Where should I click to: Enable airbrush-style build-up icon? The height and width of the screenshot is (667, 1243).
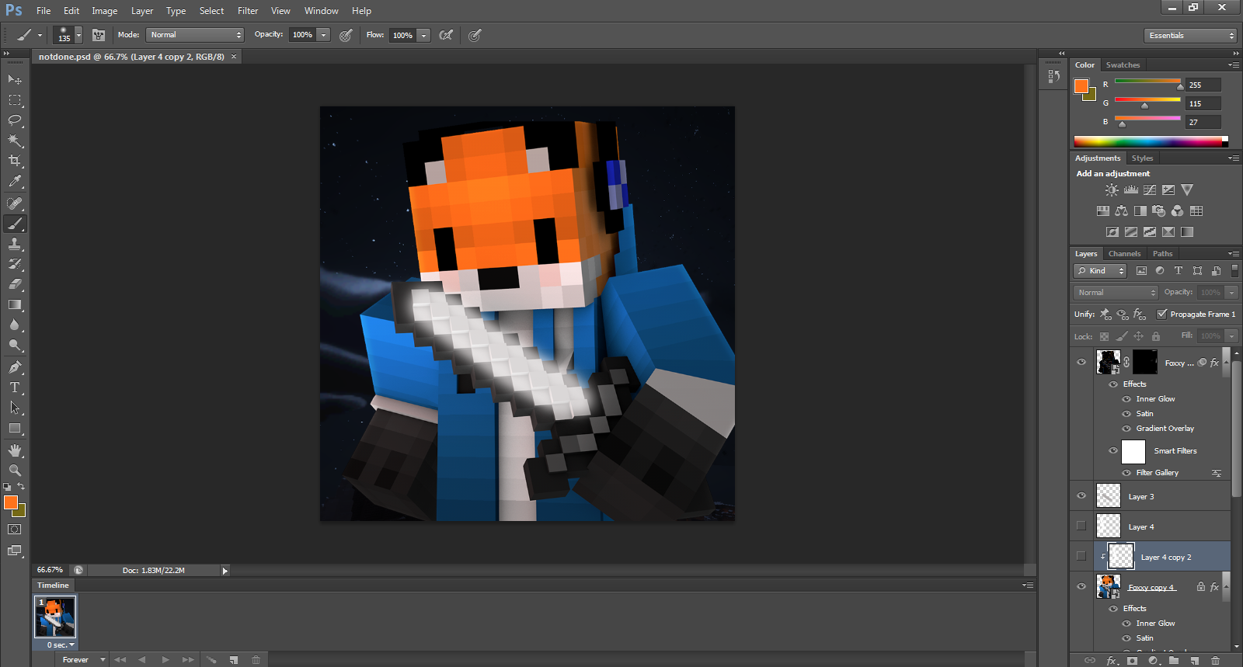coord(446,35)
